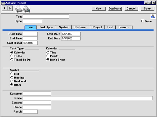157x117 pixels.
Task: Click the Duplicate button
Action: coord(115,9)
